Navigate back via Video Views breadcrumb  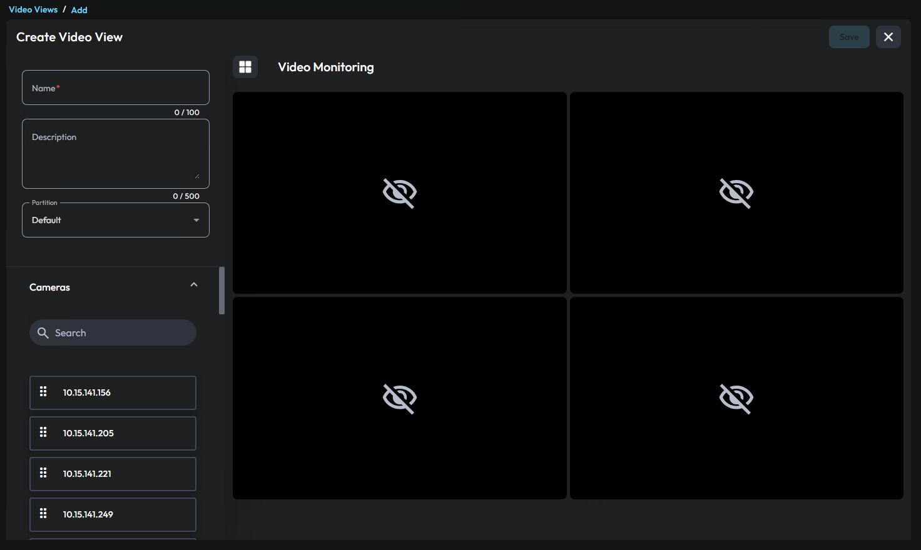(x=33, y=9)
